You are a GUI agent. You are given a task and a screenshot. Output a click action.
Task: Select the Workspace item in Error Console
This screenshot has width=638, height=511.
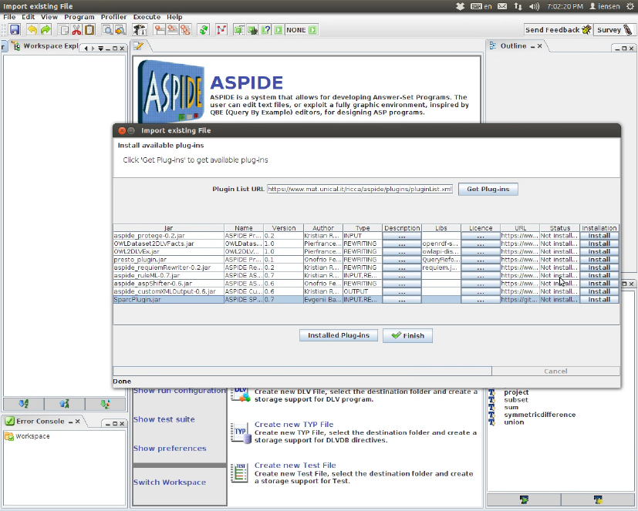click(x=27, y=436)
